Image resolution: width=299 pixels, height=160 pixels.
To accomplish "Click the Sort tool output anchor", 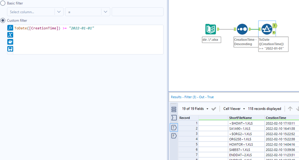I will pyautogui.click(x=250, y=29).
